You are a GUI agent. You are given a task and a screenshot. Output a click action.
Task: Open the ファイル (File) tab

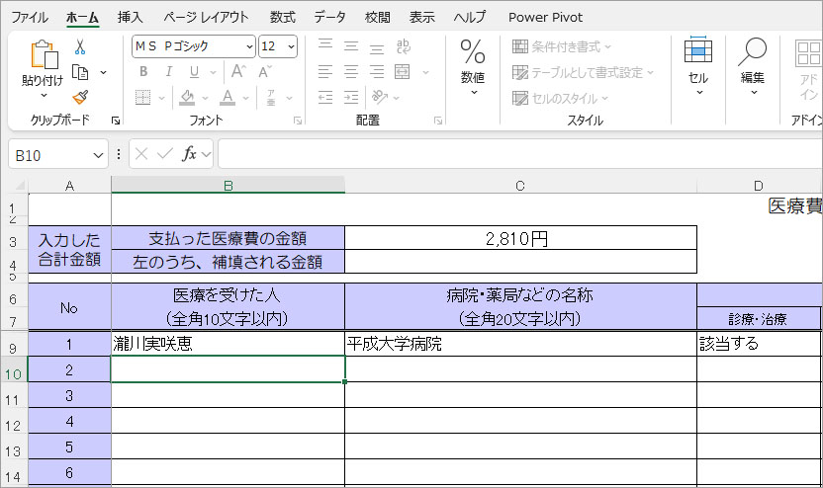(30, 18)
